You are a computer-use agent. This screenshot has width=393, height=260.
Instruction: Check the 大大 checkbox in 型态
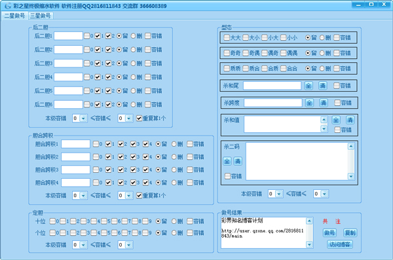(227, 37)
